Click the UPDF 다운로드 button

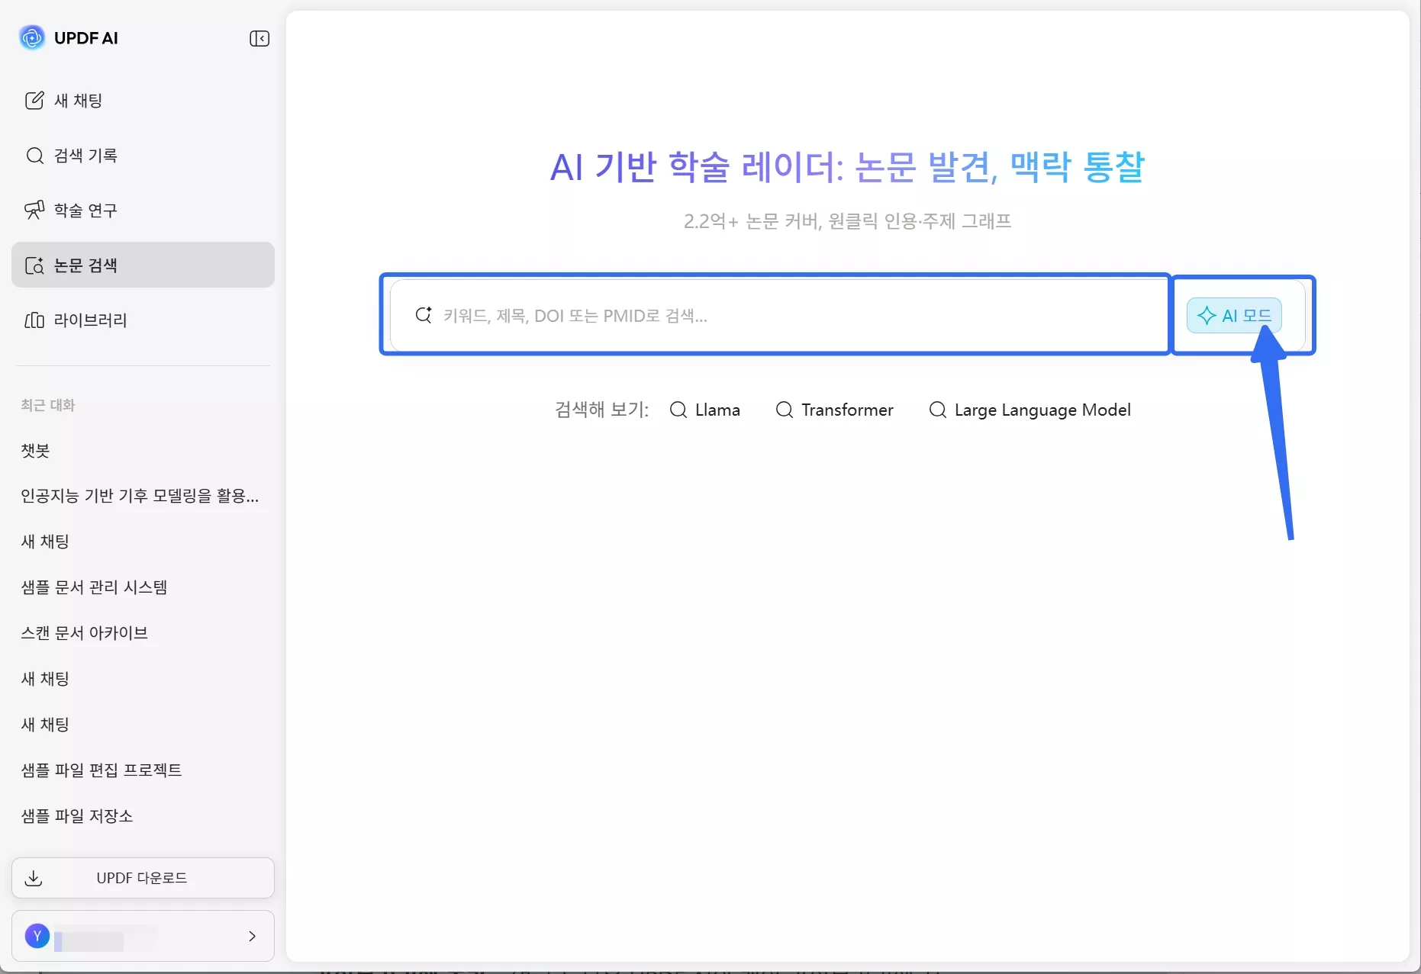click(x=142, y=878)
